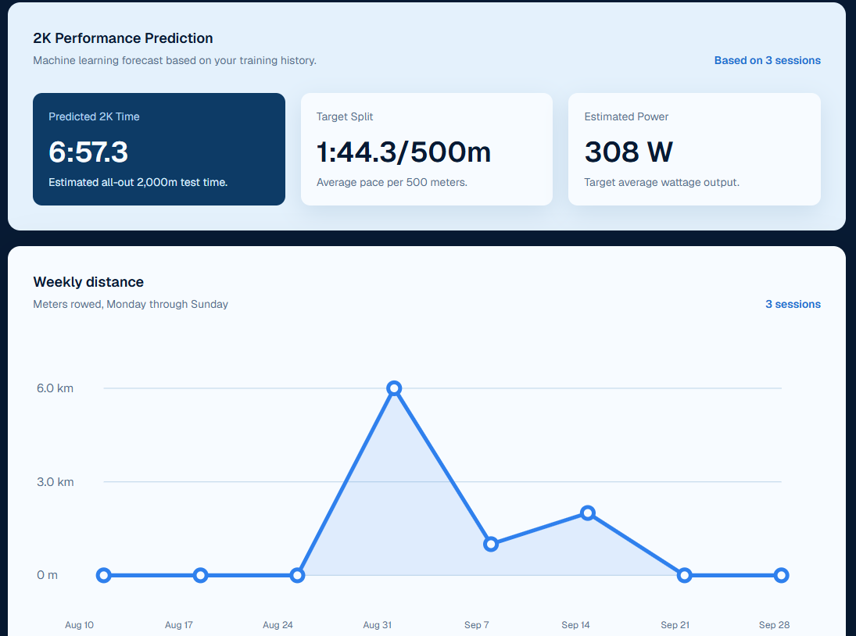Click the '1:44.3/500m' split value

pos(403,152)
